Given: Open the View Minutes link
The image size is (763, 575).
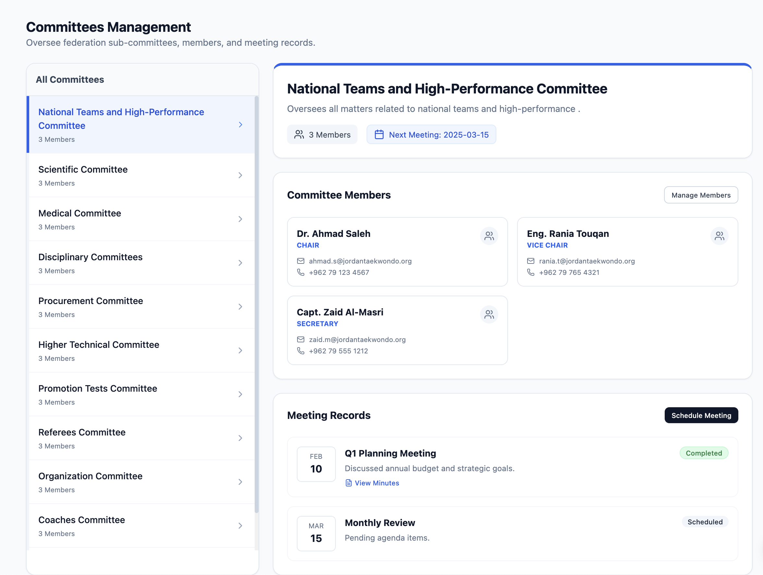Looking at the screenshot, I should (x=377, y=483).
